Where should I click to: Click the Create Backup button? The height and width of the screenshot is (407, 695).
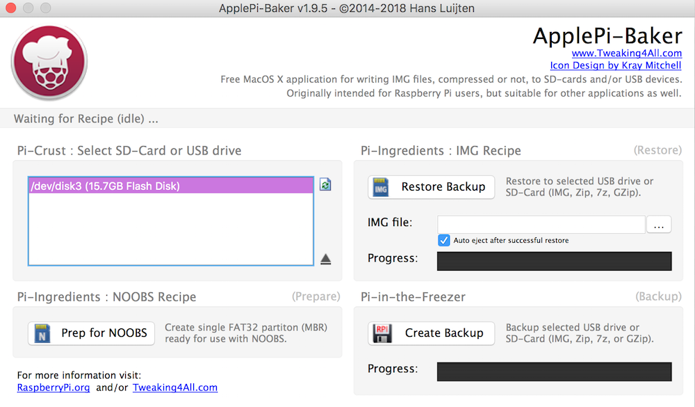coord(432,333)
